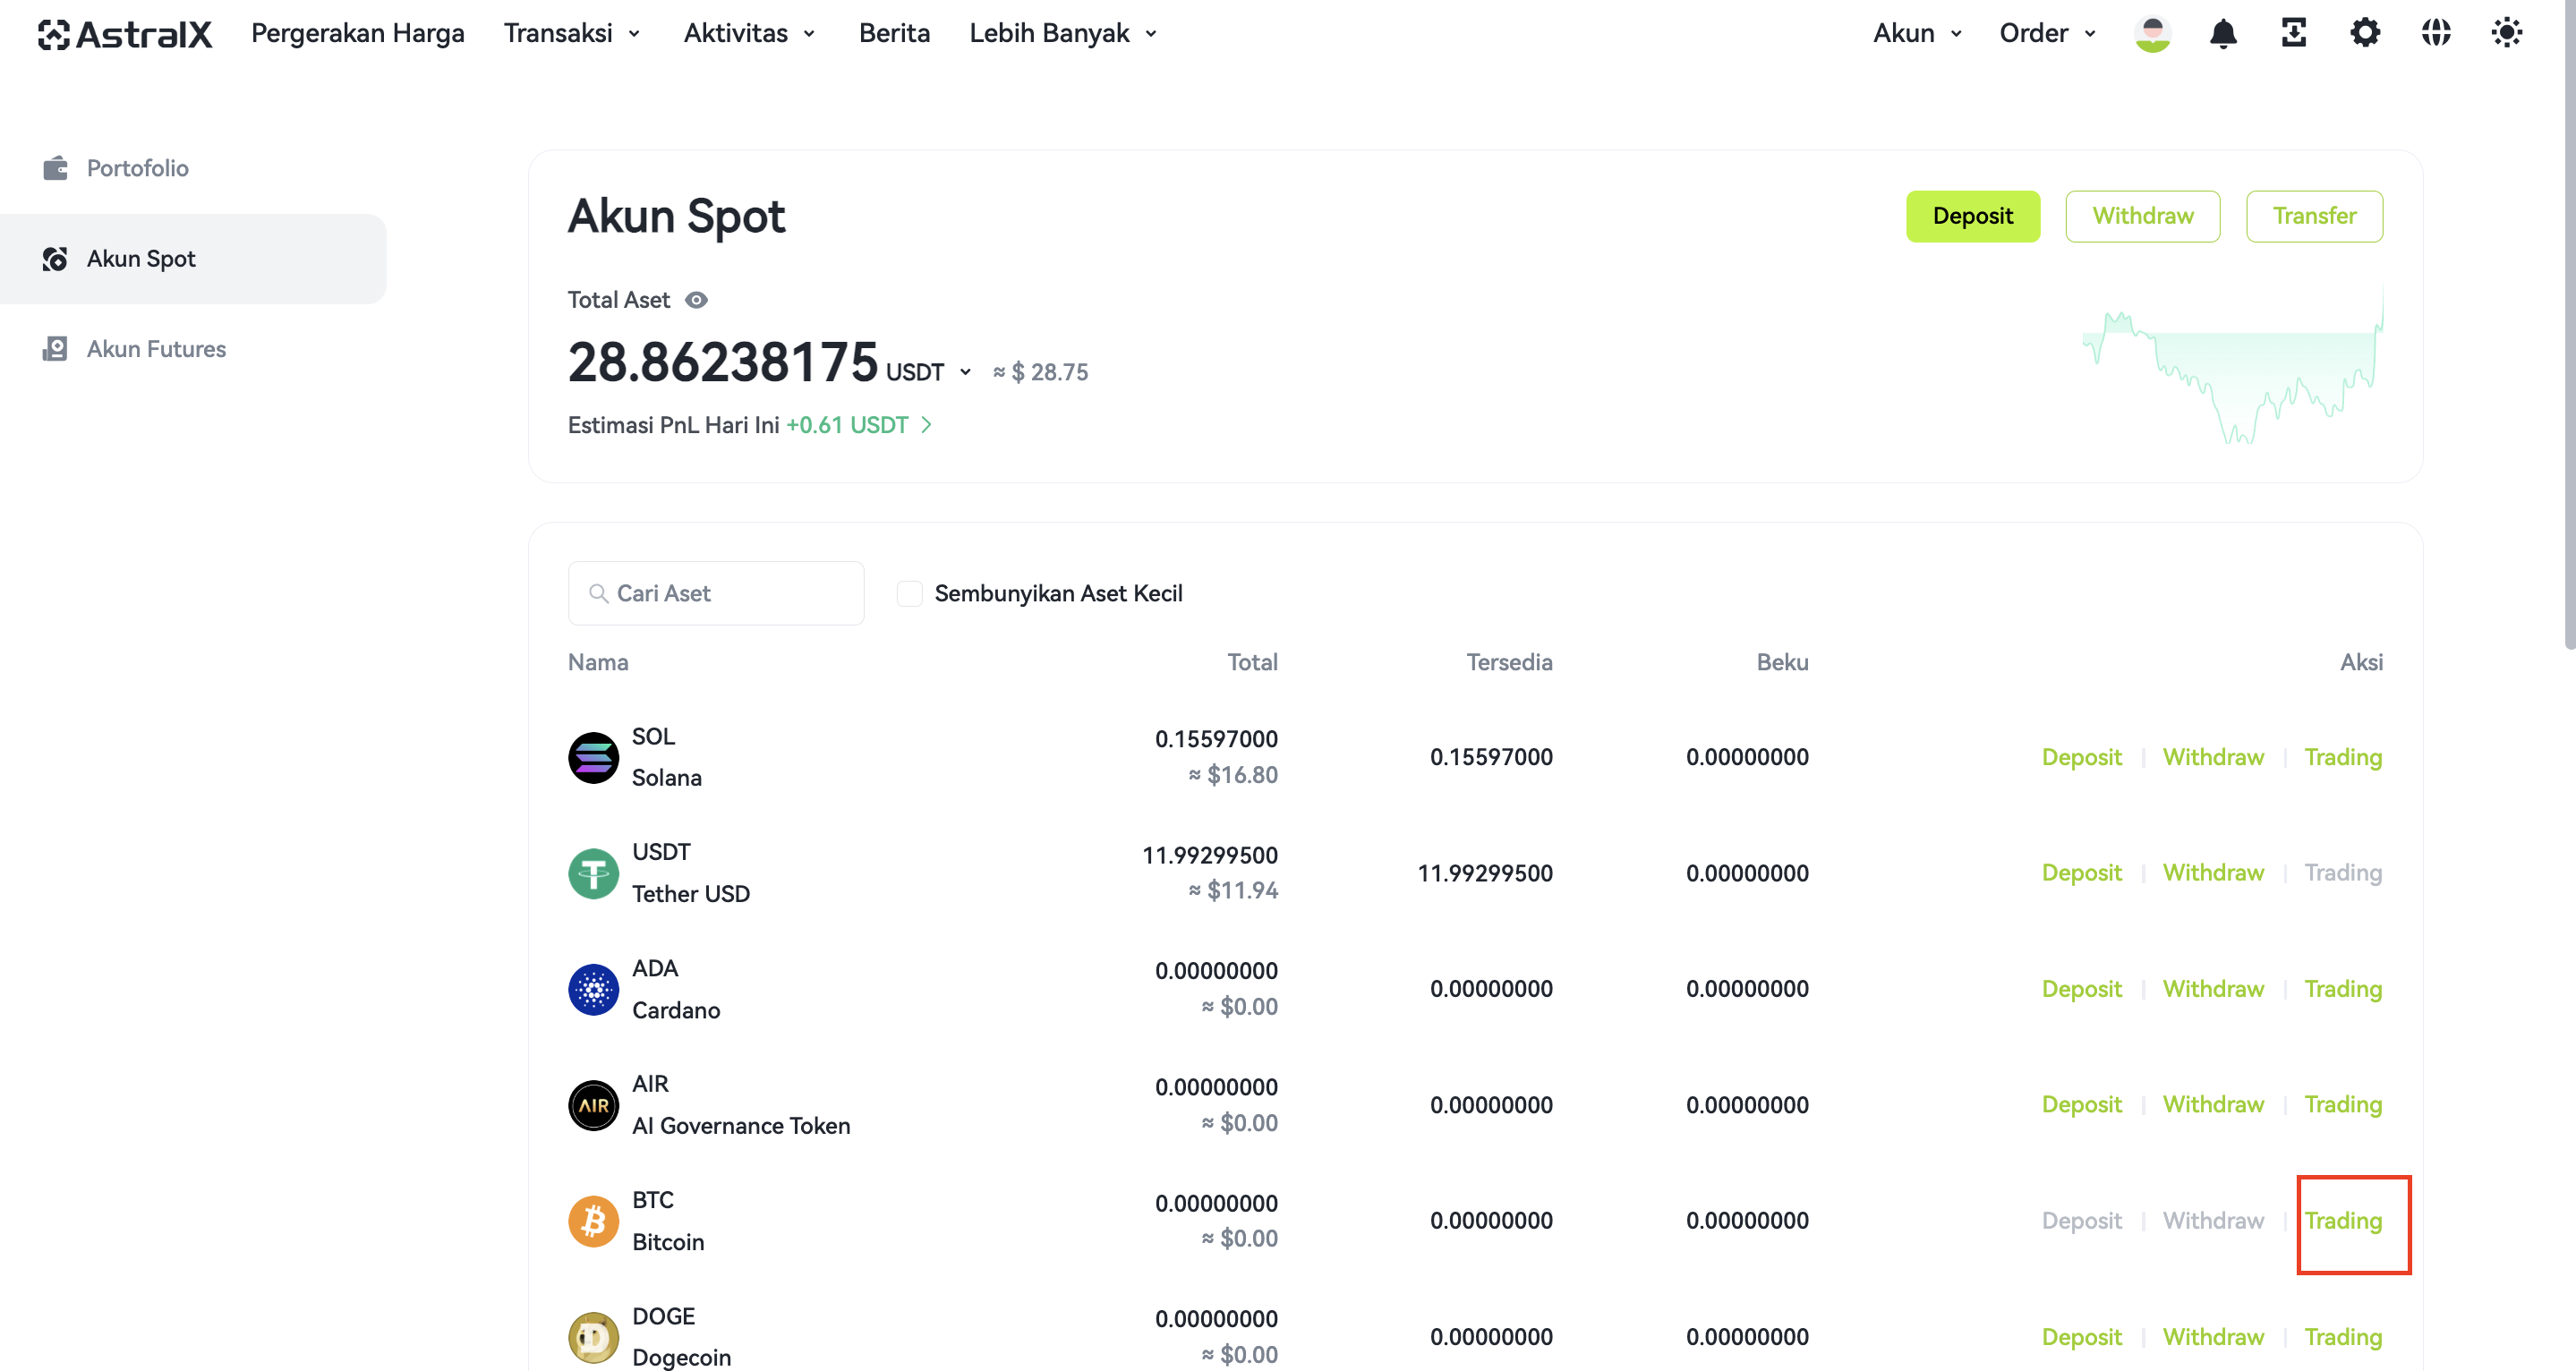Open the user avatar profile

[x=2152, y=33]
